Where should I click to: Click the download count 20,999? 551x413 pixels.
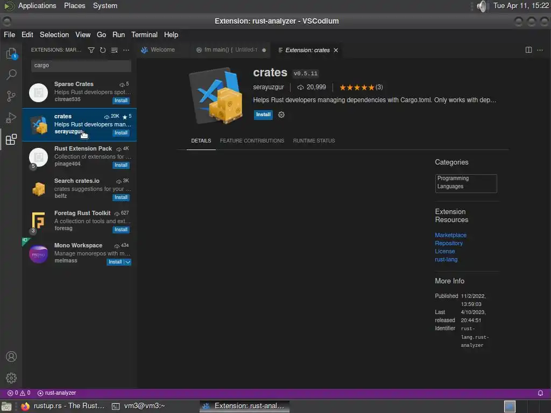[x=312, y=87]
